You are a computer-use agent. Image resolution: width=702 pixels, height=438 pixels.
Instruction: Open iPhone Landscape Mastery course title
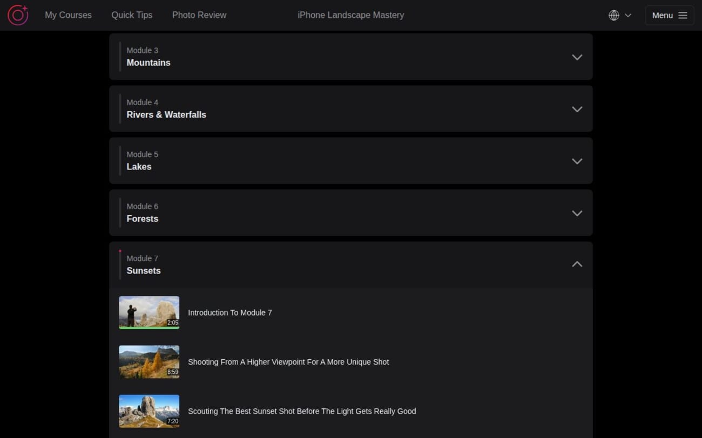pos(351,15)
